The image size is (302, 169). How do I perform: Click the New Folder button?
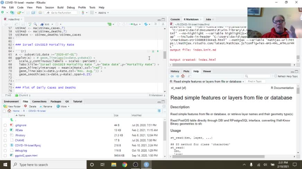tap(12, 107)
